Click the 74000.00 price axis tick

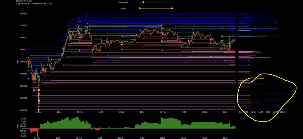click(x=23, y=14)
